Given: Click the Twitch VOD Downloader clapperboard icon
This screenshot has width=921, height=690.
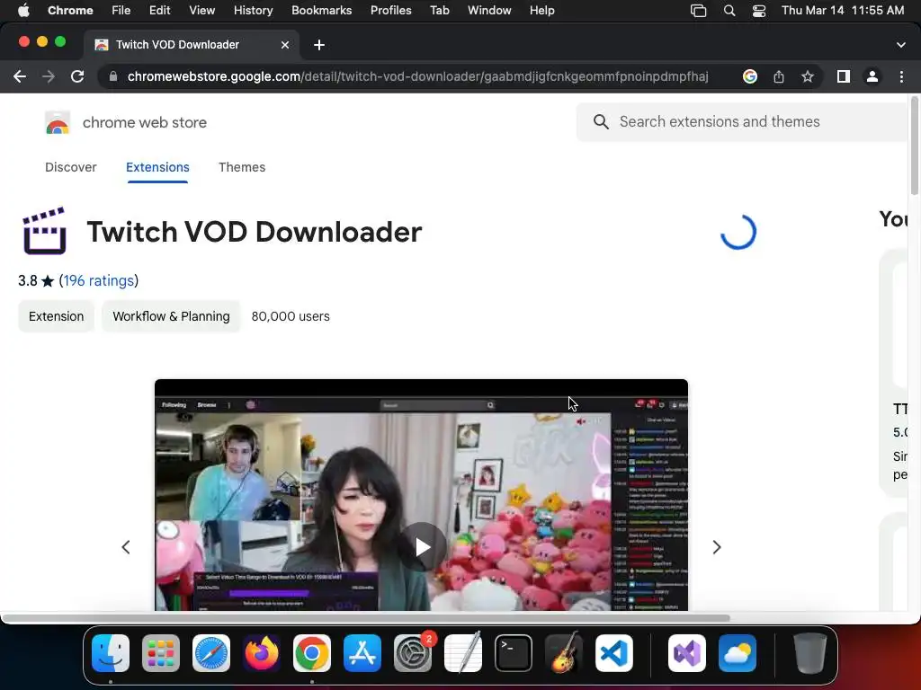Looking at the screenshot, I should (45, 231).
